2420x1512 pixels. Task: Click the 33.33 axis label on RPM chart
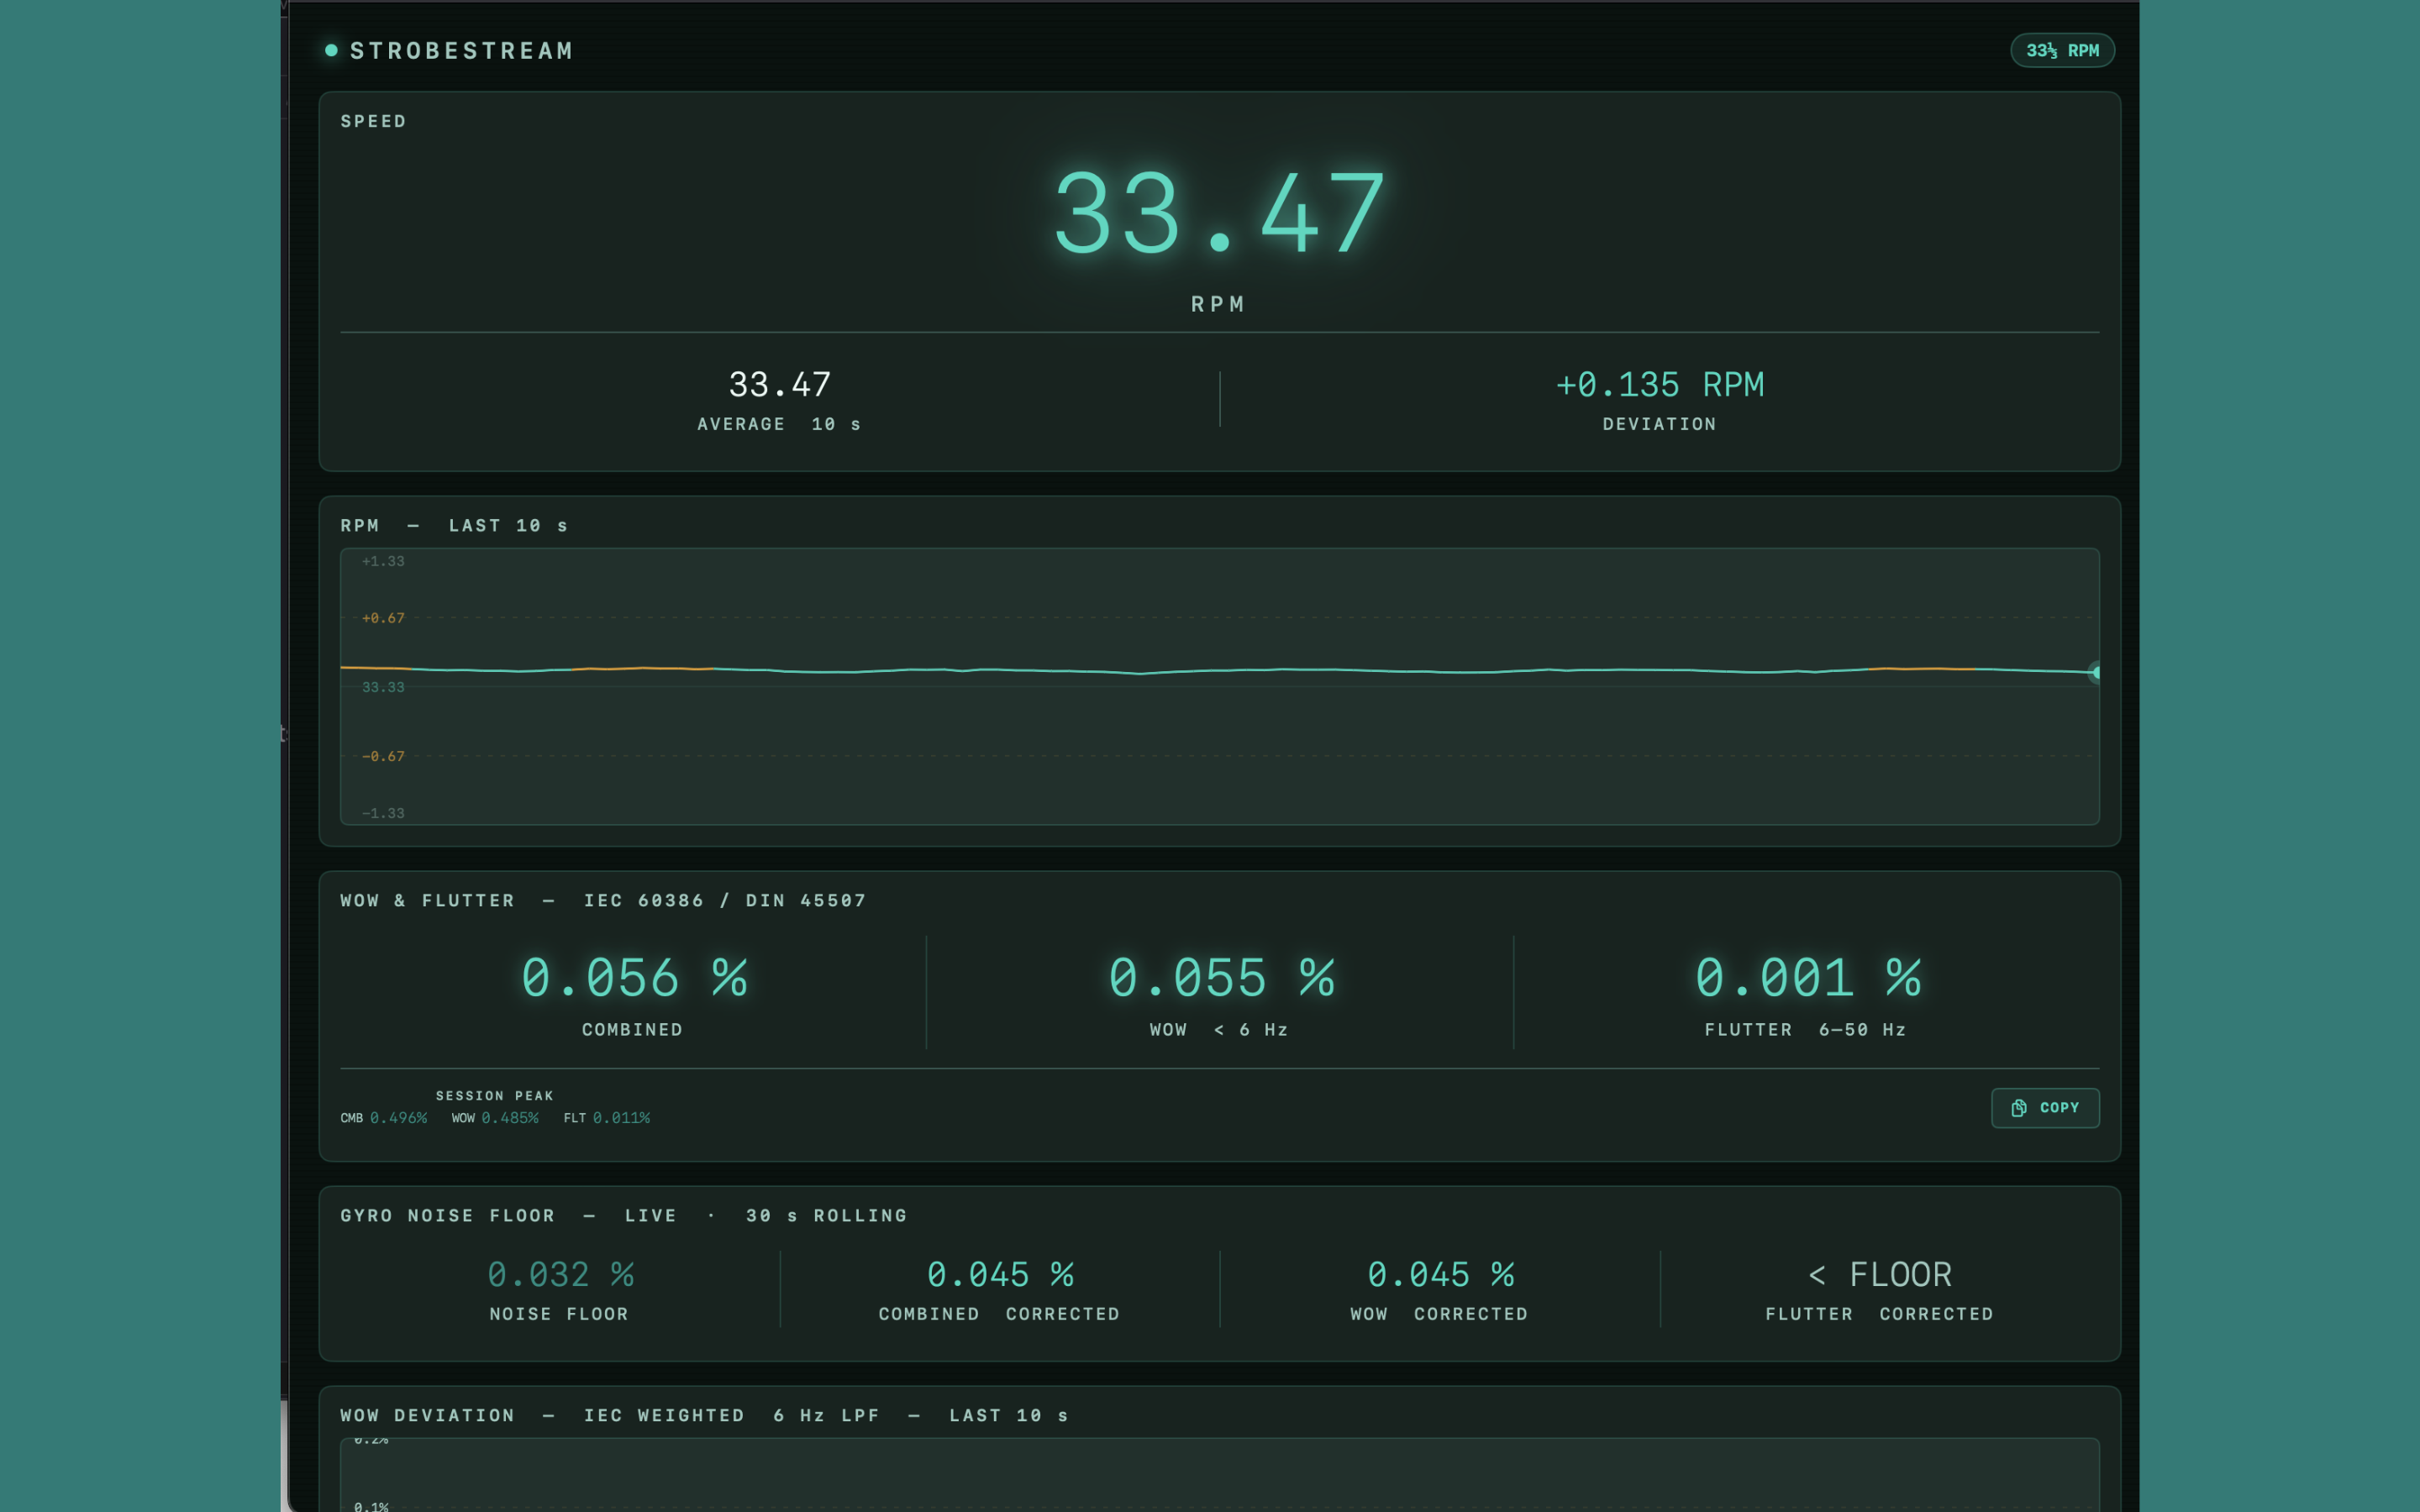click(383, 687)
